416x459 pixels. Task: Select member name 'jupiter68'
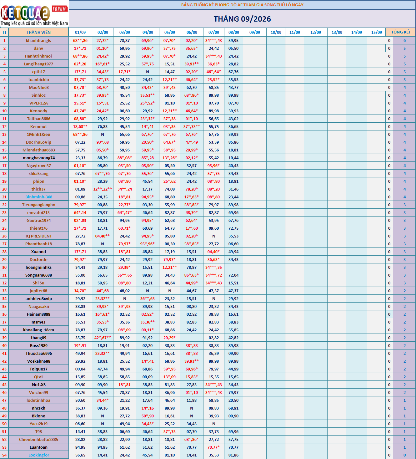pos(38,291)
